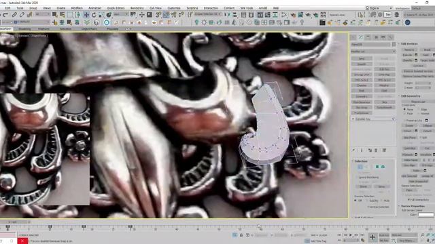
Task: Open the Create panel plus icon
Action: (x=353, y=37)
